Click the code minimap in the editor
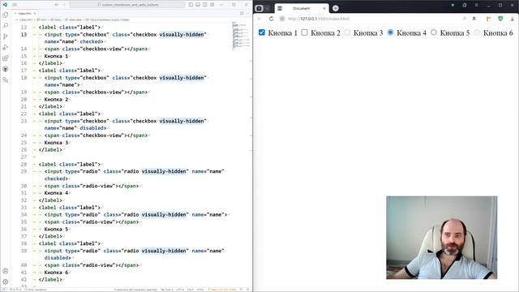Viewport: 519px width, 292px height. pyautogui.click(x=240, y=36)
